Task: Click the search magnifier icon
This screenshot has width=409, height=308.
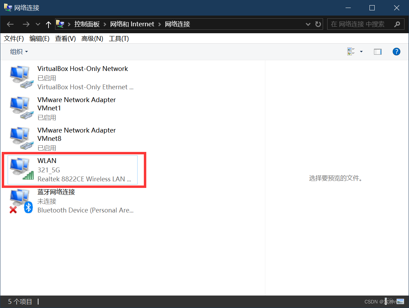Action: tap(397, 24)
